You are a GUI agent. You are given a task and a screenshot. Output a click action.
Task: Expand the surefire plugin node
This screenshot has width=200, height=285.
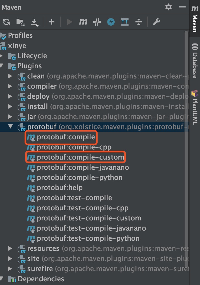click(10, 269)
